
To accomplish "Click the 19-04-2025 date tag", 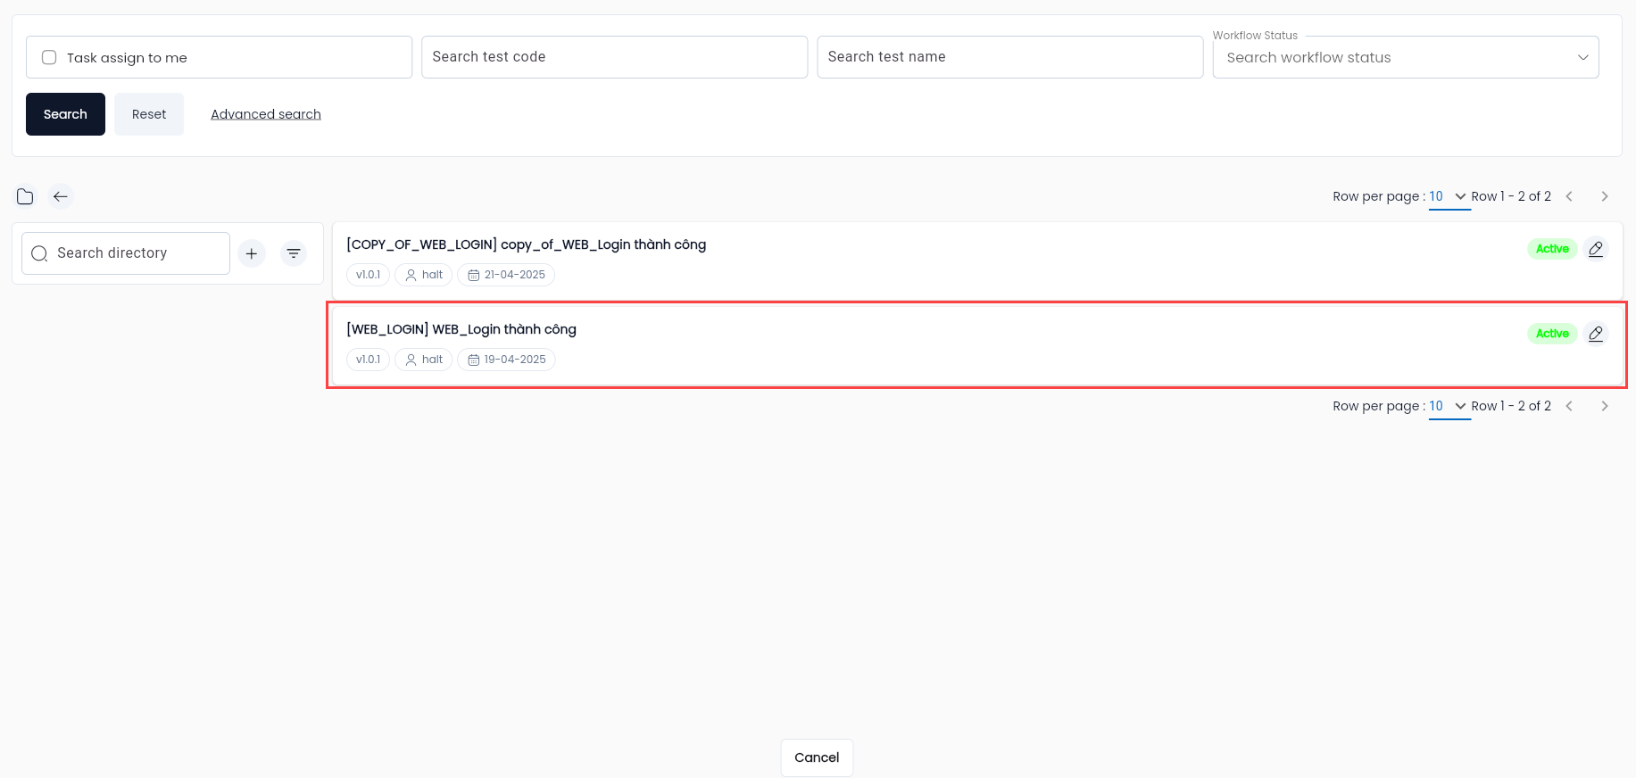I will pyautogui.click(x=506, y=360).
